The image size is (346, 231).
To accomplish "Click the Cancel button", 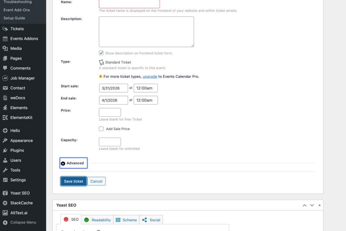I will (x=96, y=181).
